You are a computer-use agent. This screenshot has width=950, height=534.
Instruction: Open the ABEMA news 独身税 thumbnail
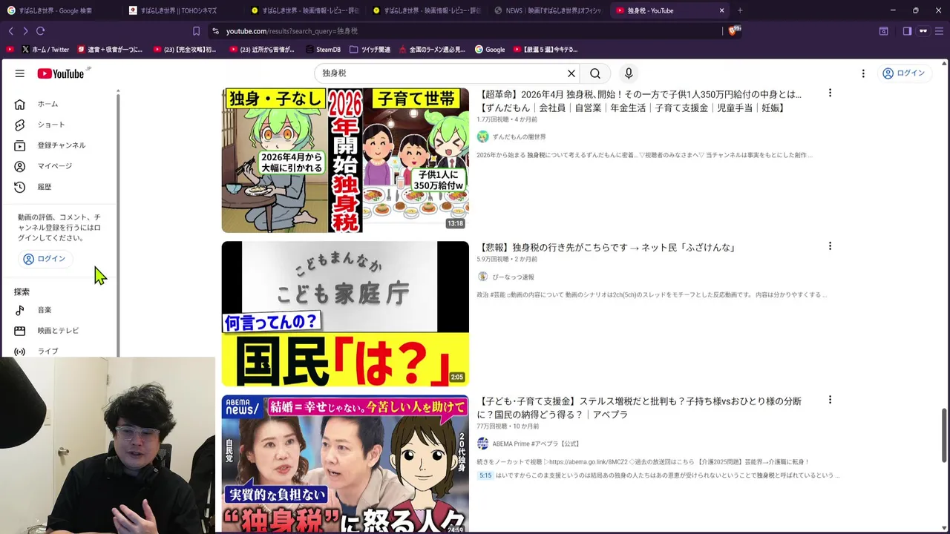pyautogui.click(x=345, y=464)
